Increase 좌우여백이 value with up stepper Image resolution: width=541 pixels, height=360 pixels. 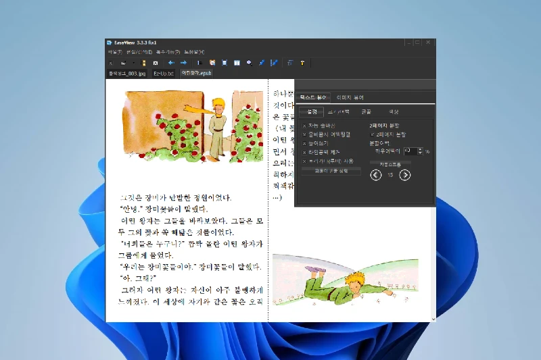pos(420,149)
